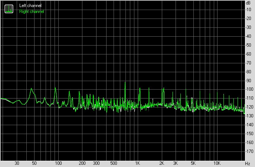This screenshot has width=255, height=167.
Task: Click the -40 dB axis value
Action: pos(248,36)
